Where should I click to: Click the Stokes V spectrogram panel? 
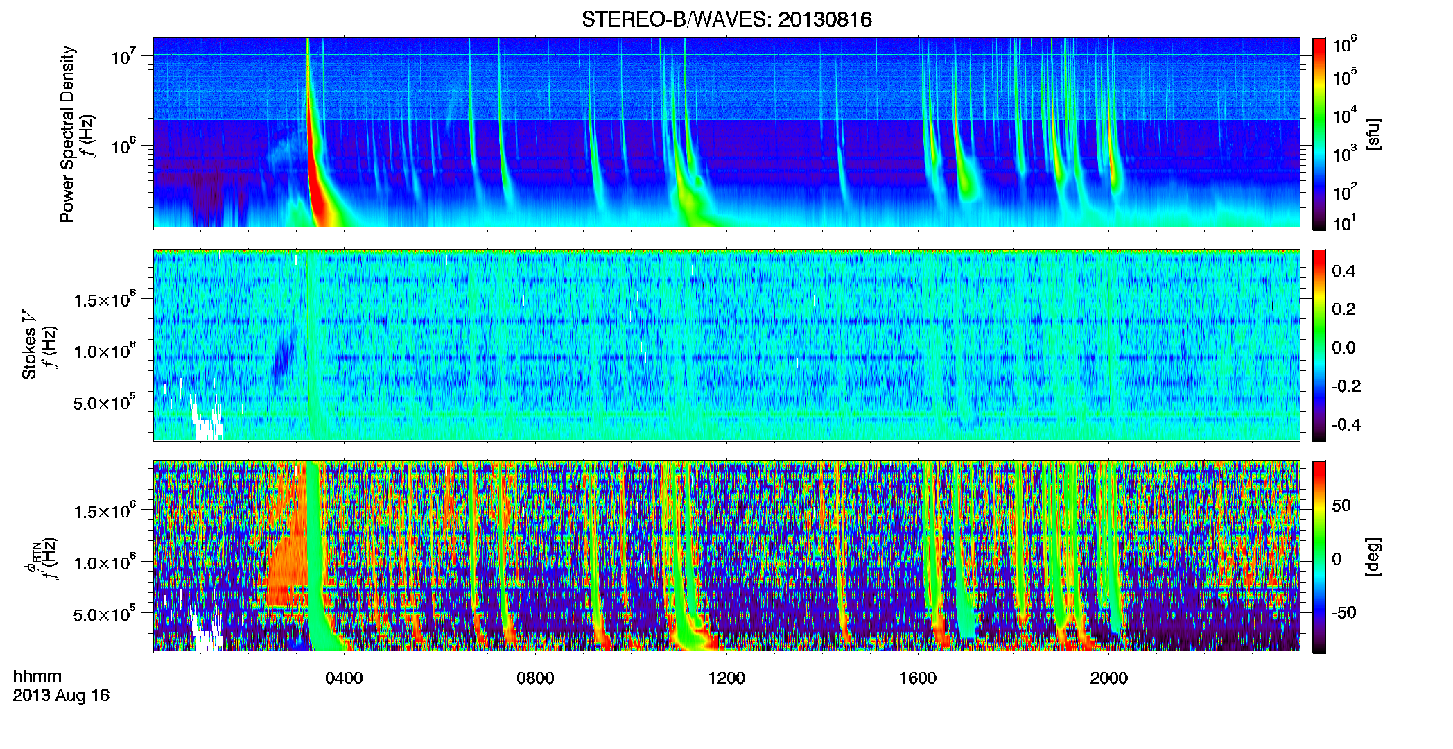click(726, 345)
